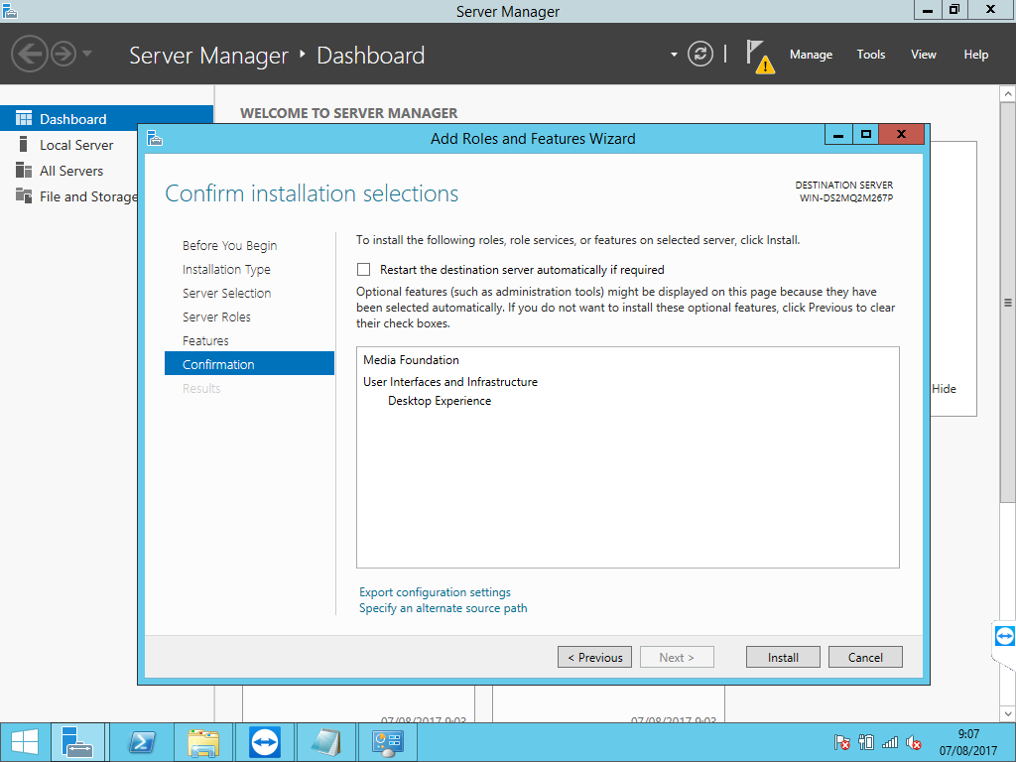
Task: Open the dropdown arrow left of Refresh
Action: [674, 55]
